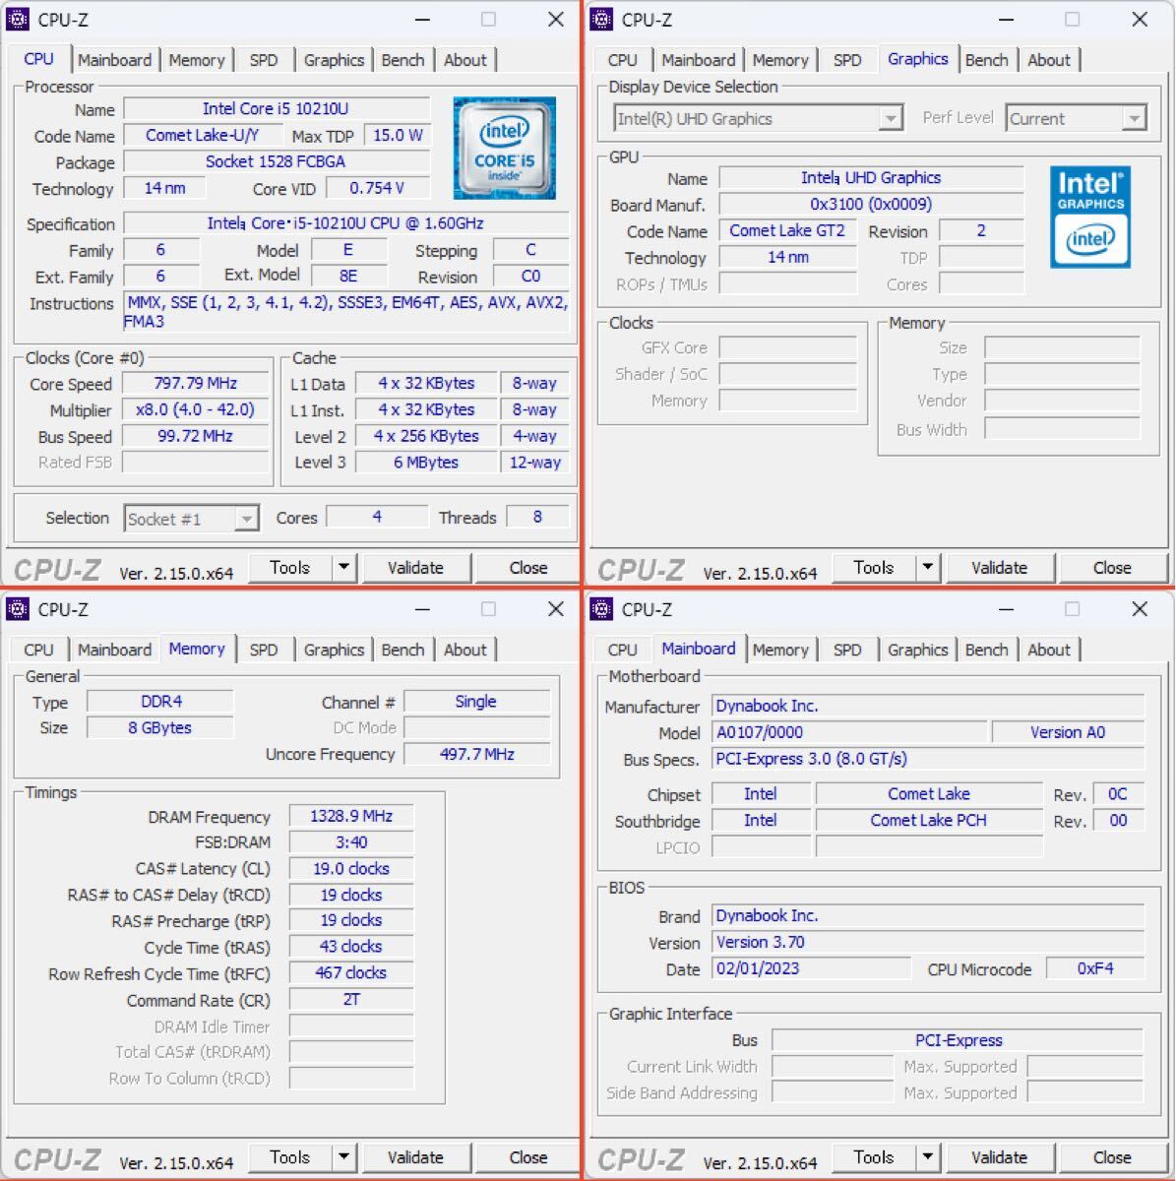Switch to Memory tab in the Graphics-tab window
Image resolution: width=1176 pixels, height=1181 pixels.
(780, 60)
